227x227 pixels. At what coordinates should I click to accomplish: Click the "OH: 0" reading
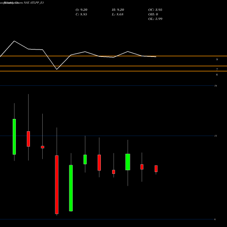click(x=153, y=15)
